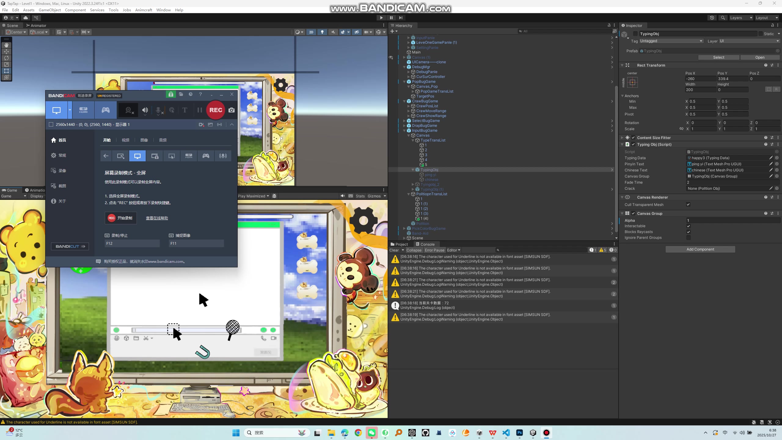Click the Bandicam red REC button
Viewport: 782px width, 440px height.
pos(216,110)
